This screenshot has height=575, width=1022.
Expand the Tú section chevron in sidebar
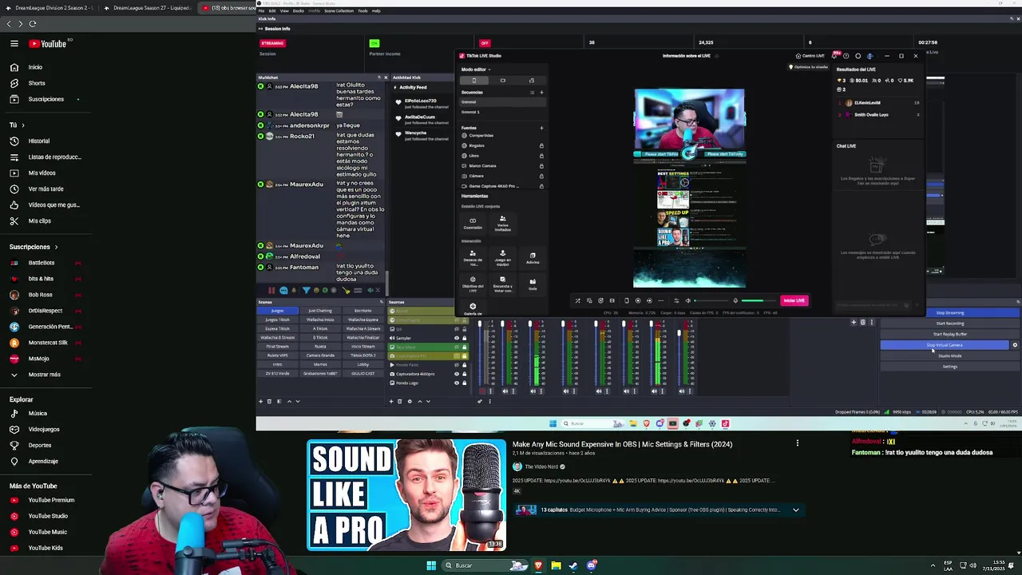pos(23,125)
